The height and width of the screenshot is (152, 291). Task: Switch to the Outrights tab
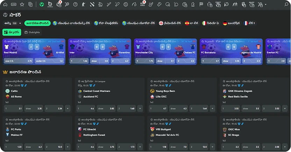pos(32,32)
